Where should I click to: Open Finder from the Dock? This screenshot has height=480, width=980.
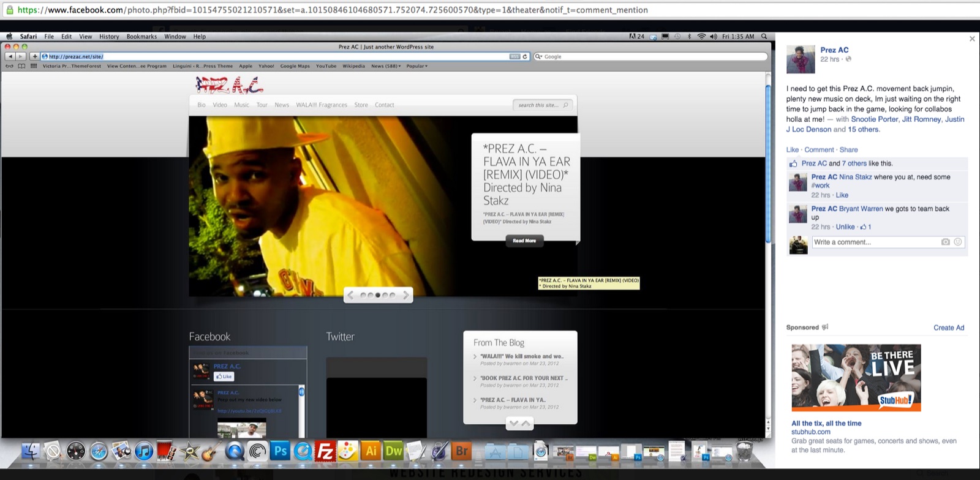[31, 452]
